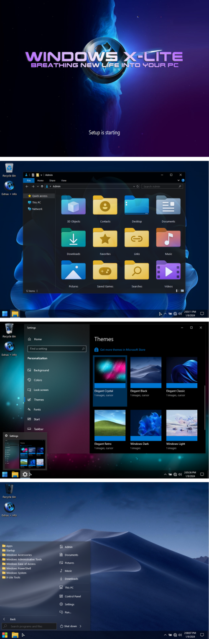Apply the Elegant Classic theme
The image size is (209, 639).
point(182,372)
